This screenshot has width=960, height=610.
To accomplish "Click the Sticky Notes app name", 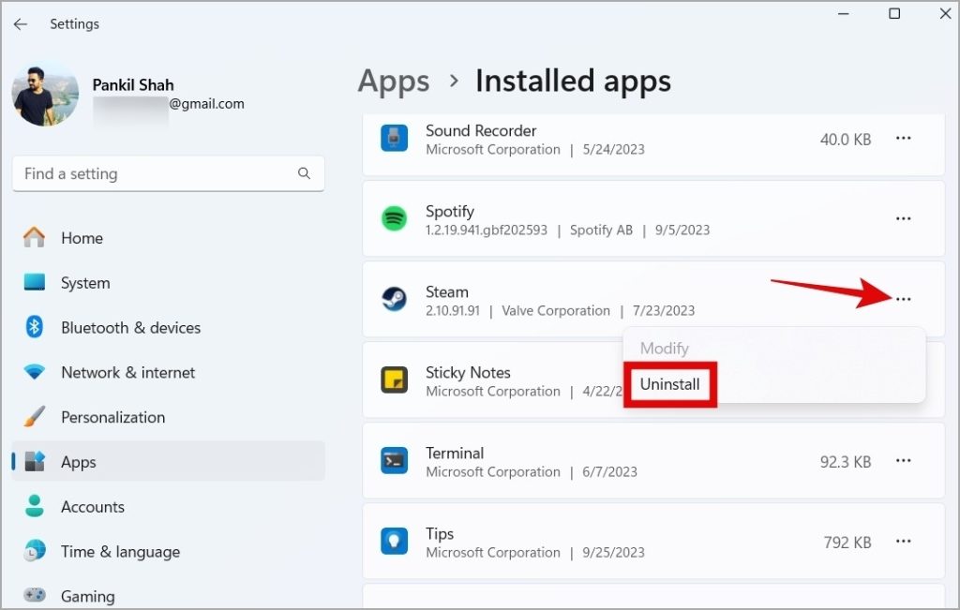I will click(468, 373).
